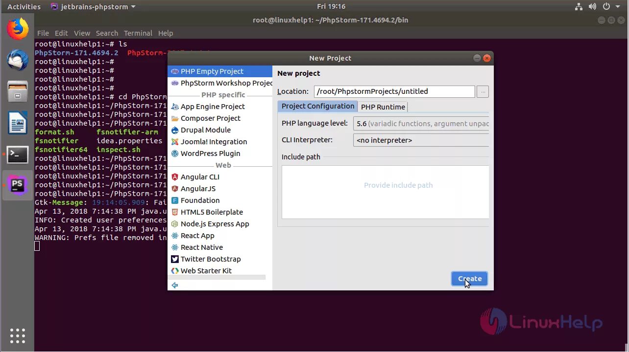Open the Activities overview

24,7
